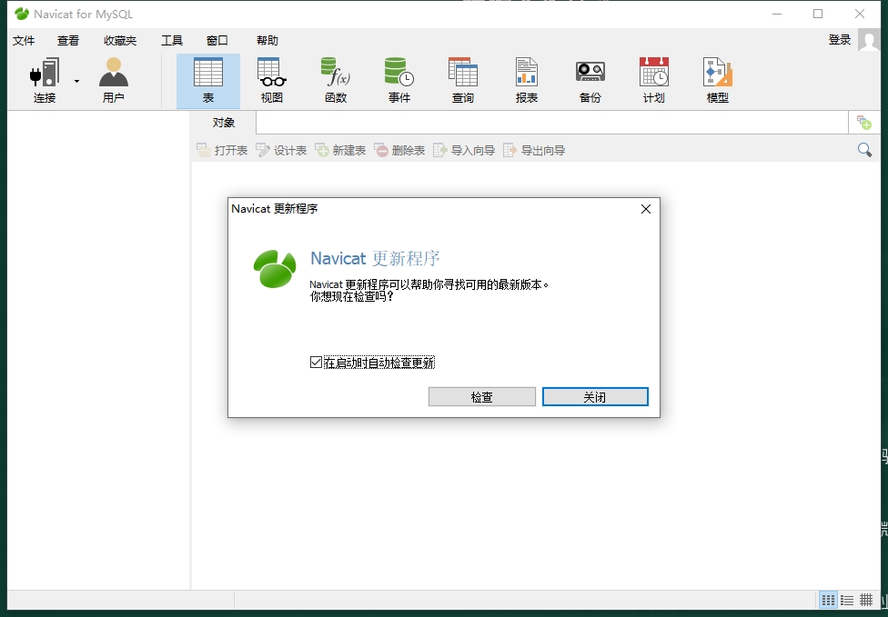Click the add-tab icon beside object bar
This screenshot has height=617, width=888.
(863, 122)
